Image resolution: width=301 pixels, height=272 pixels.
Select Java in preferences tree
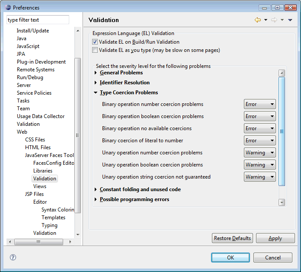pyautogui.click(x=22, y=38)
